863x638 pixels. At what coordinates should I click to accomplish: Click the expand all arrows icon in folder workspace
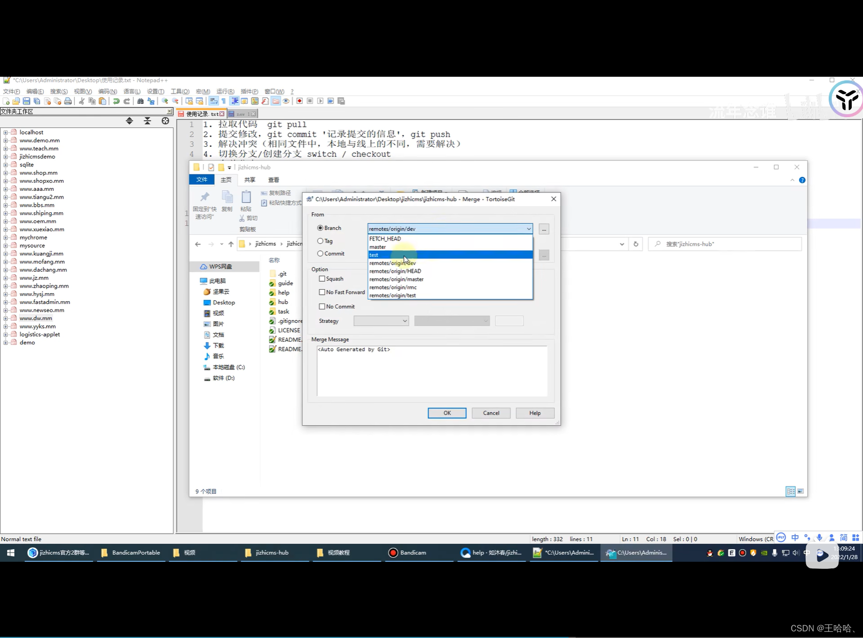click(x=130, y=121)
